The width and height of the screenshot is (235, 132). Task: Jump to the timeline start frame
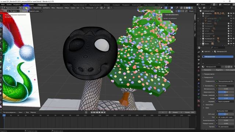tap(92, 112)
